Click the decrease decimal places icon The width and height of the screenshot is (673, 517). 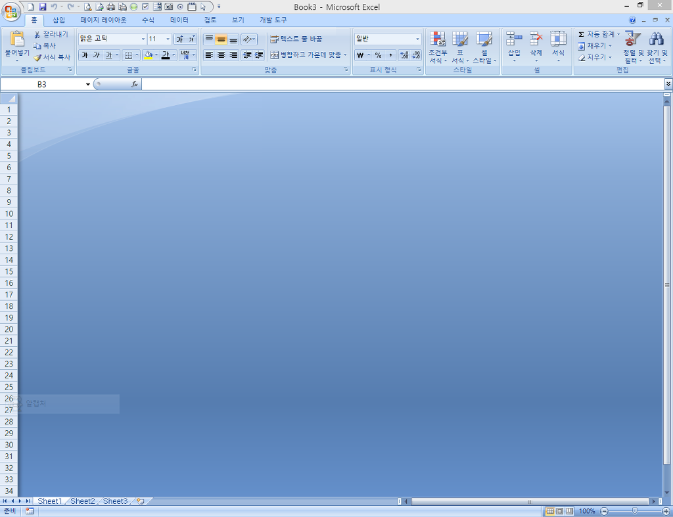tap(416, 55)
